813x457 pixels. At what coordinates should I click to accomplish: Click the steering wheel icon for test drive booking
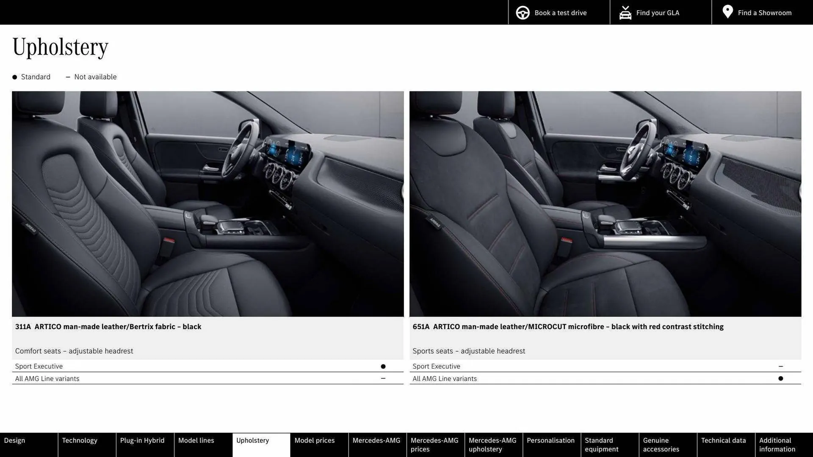point(523,12)
